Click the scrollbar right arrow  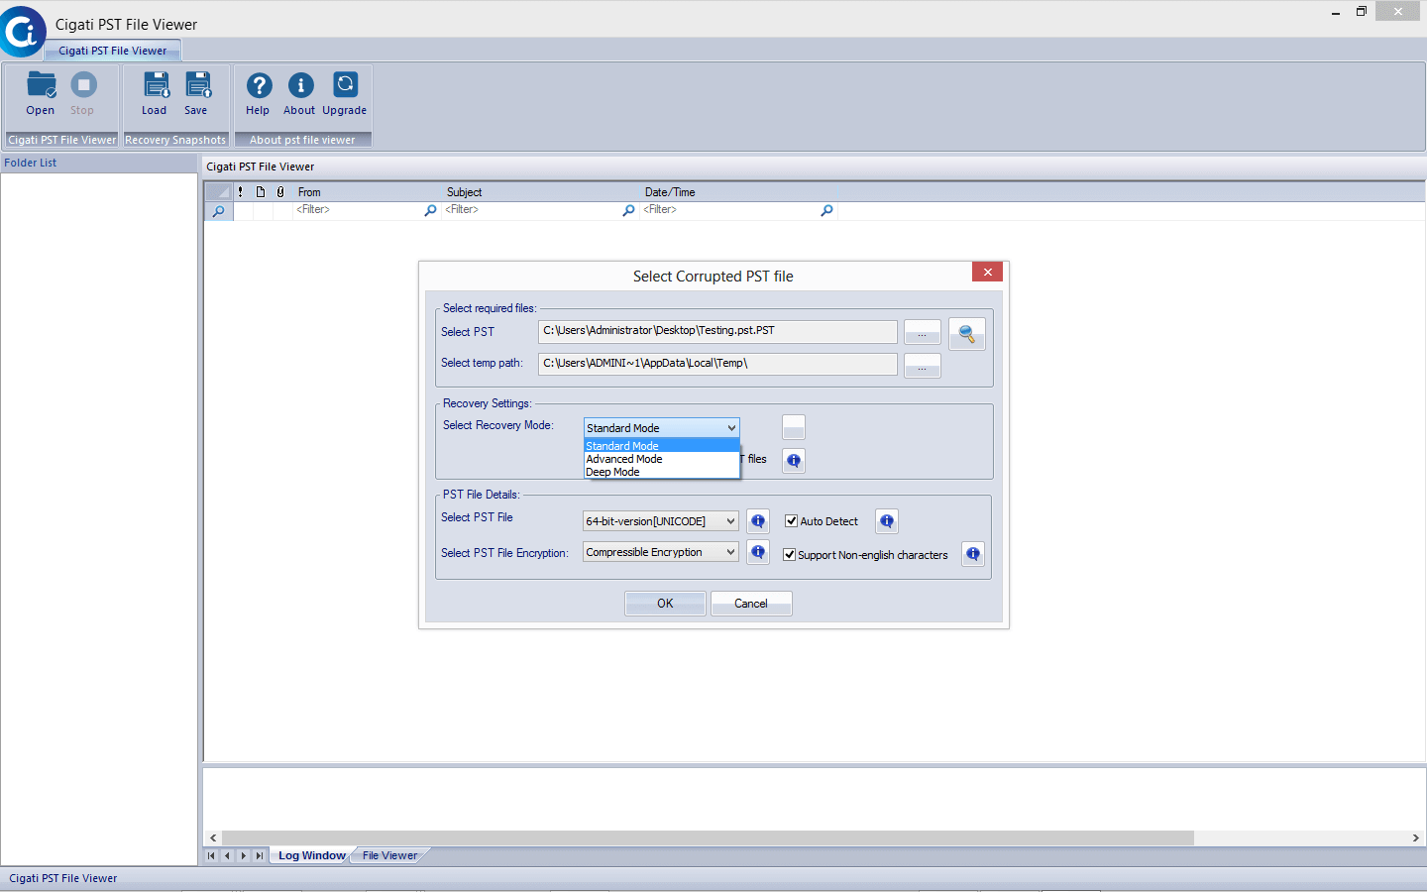click(1415, 837)
